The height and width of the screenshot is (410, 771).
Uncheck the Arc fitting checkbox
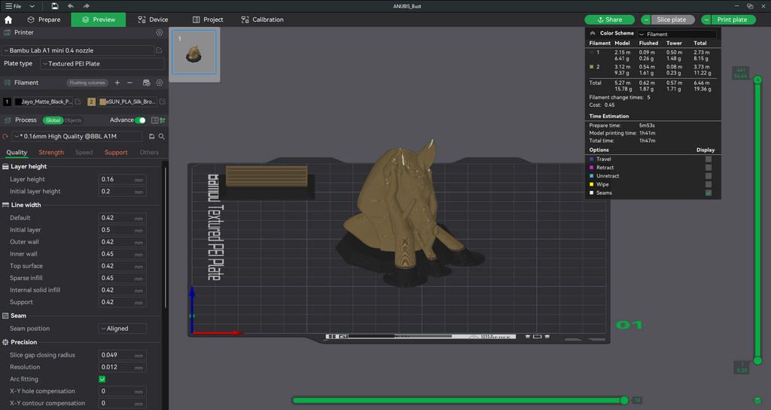[x=102, y=379]
